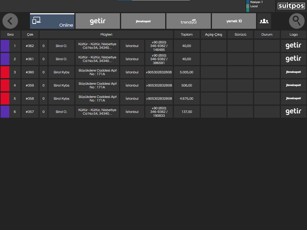The height and width of the screenshot is (230, 307).
Task: Click the red color marker of row 3
Action: (x=5, y=72)
